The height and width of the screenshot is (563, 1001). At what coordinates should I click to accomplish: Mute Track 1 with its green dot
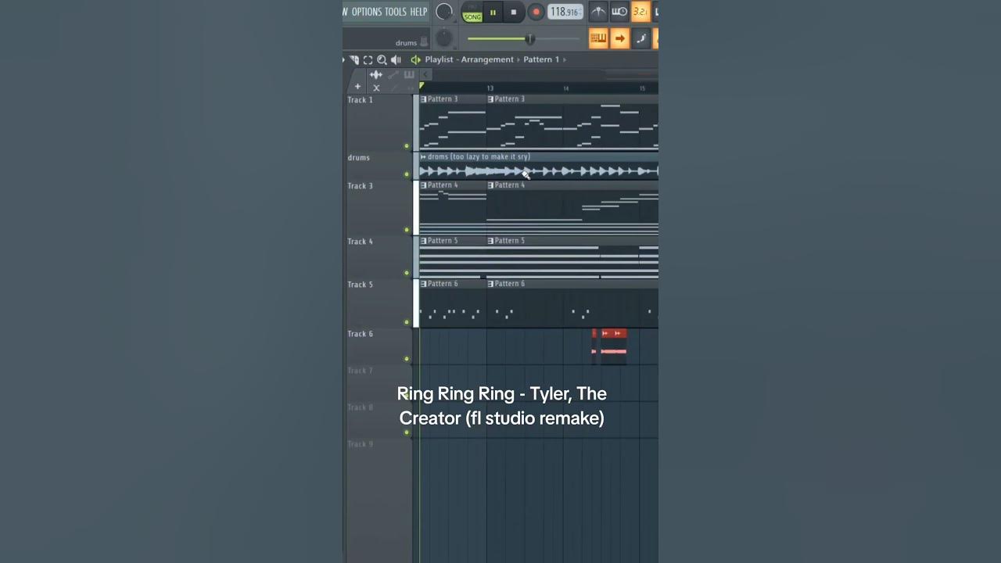(407, 146)
